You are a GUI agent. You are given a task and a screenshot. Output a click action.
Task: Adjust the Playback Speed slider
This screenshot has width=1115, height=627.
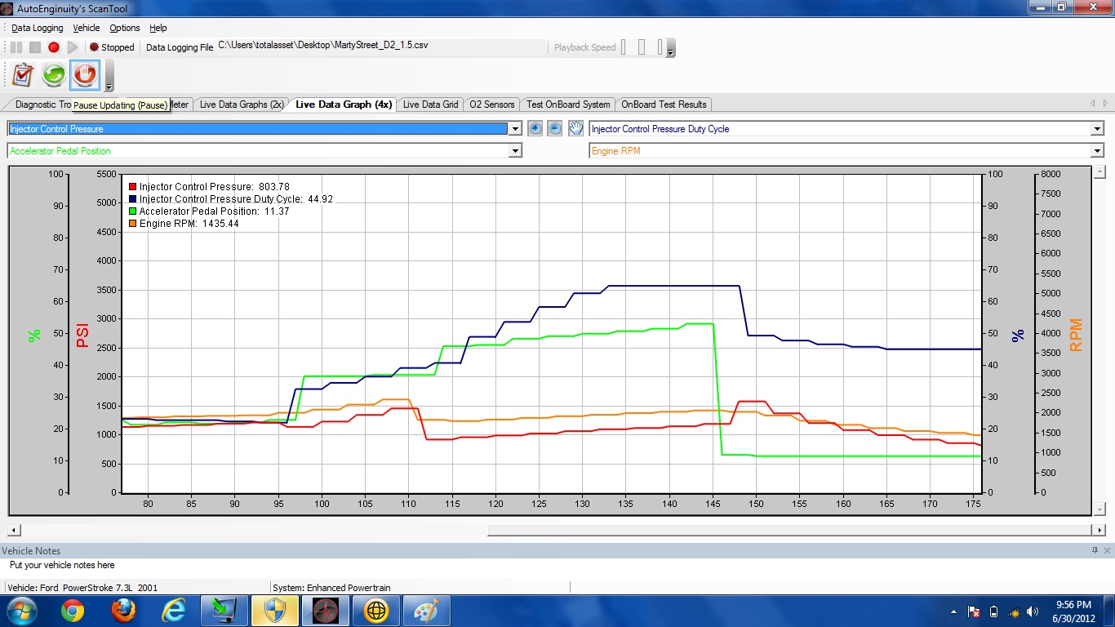[642, 47]
